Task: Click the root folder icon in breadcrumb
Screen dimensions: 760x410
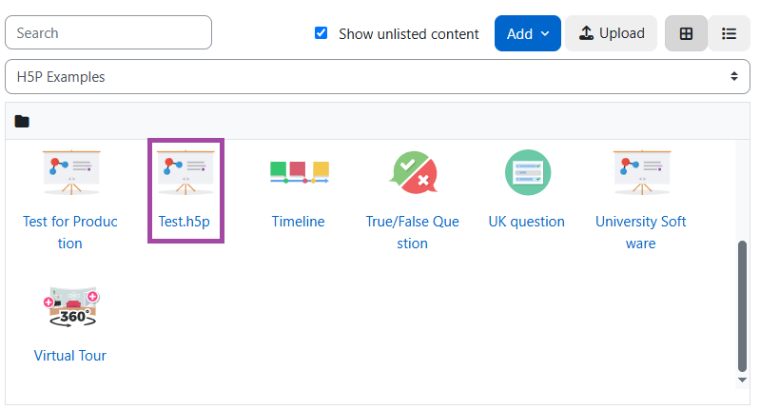Action: coord(22,121)
